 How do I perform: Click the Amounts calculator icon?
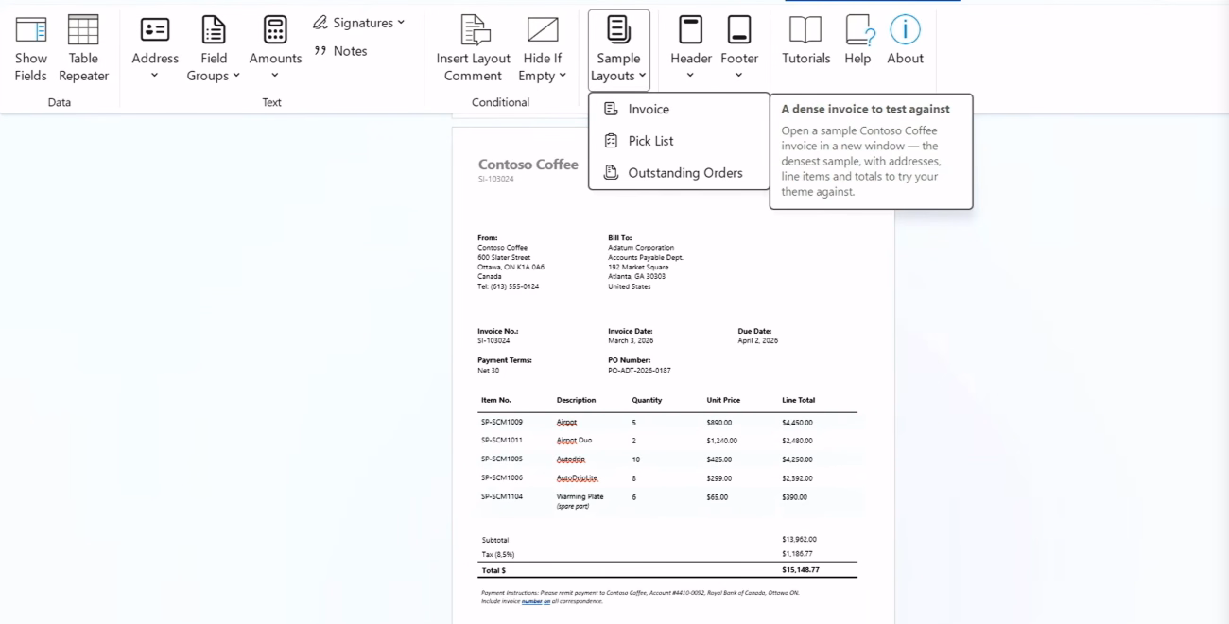point(275,29)
